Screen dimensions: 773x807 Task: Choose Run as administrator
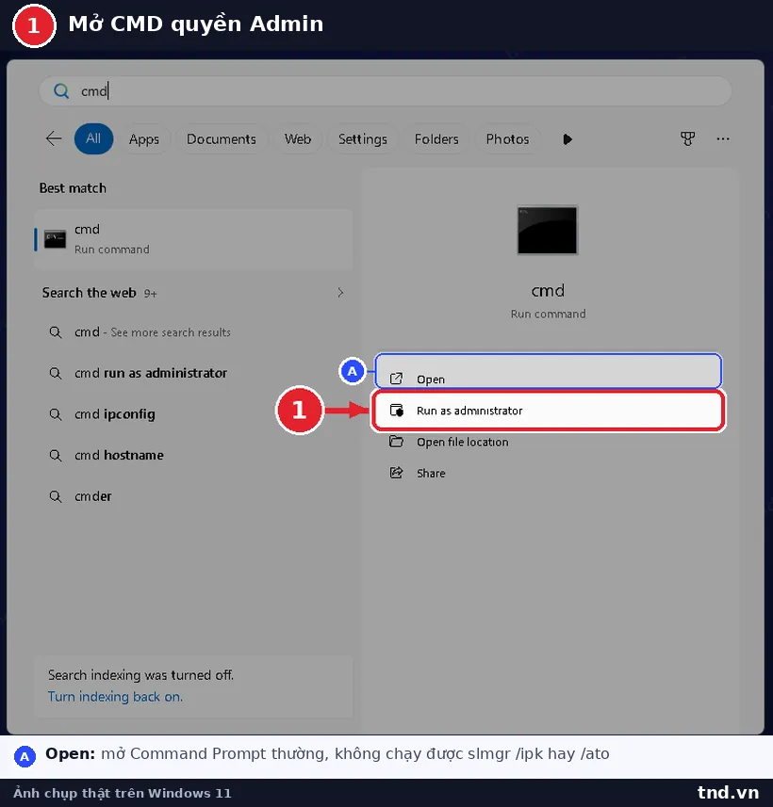point(548,411)
